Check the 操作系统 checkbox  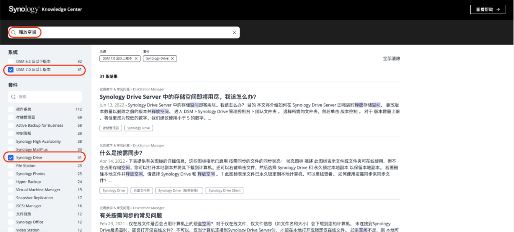pyautogui.click(x=11, y=109)
